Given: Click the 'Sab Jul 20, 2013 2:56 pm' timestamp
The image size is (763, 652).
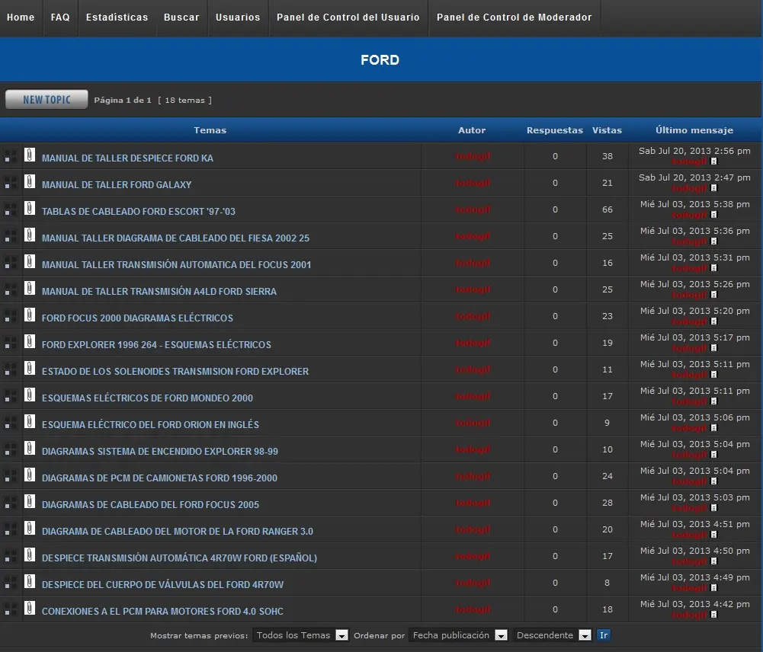Looking at the screenshot, I should click(x=694, y=151).
